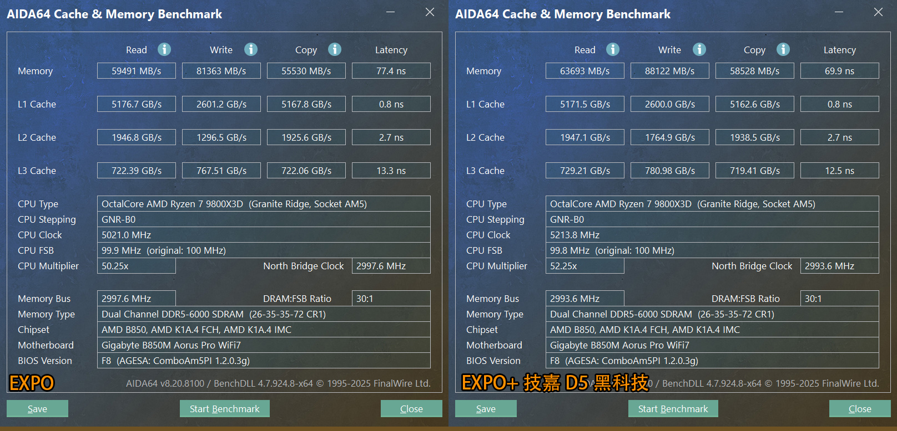Click L1 Cache read 5171.5 GB/s
Viewport: 897px width, 431px height.
[585, 104]
